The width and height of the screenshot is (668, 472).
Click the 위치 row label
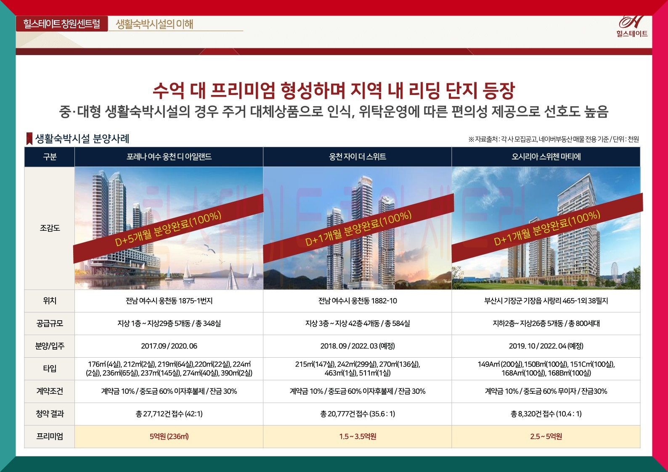tap(50, 301)
